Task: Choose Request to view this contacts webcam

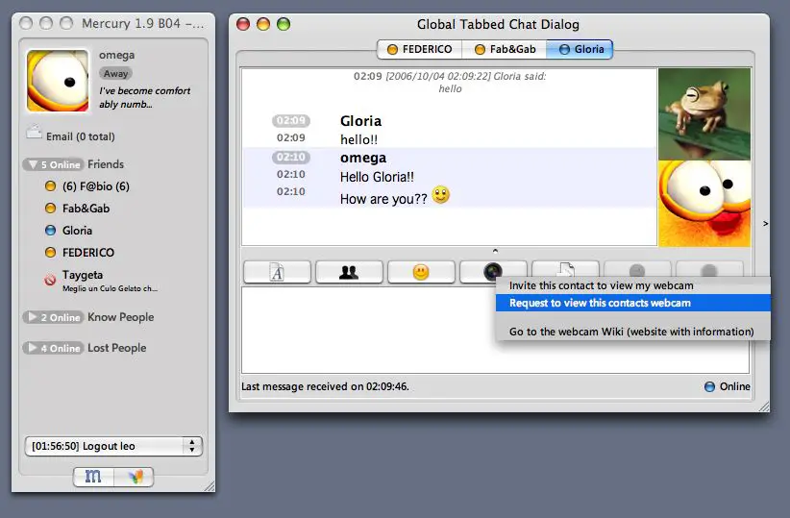Action: pos(600,303)
